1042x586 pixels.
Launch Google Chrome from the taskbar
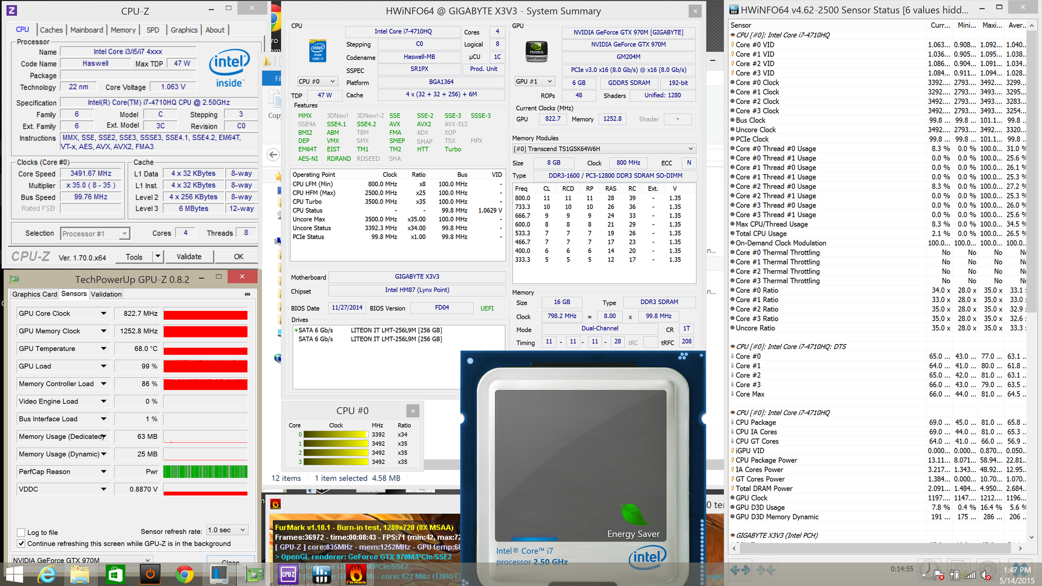coord(185,574)
